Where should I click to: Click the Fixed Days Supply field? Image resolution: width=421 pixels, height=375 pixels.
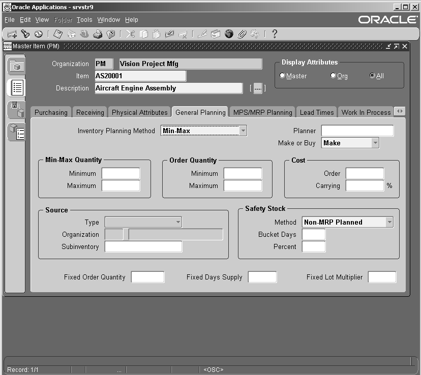[262, 277]
